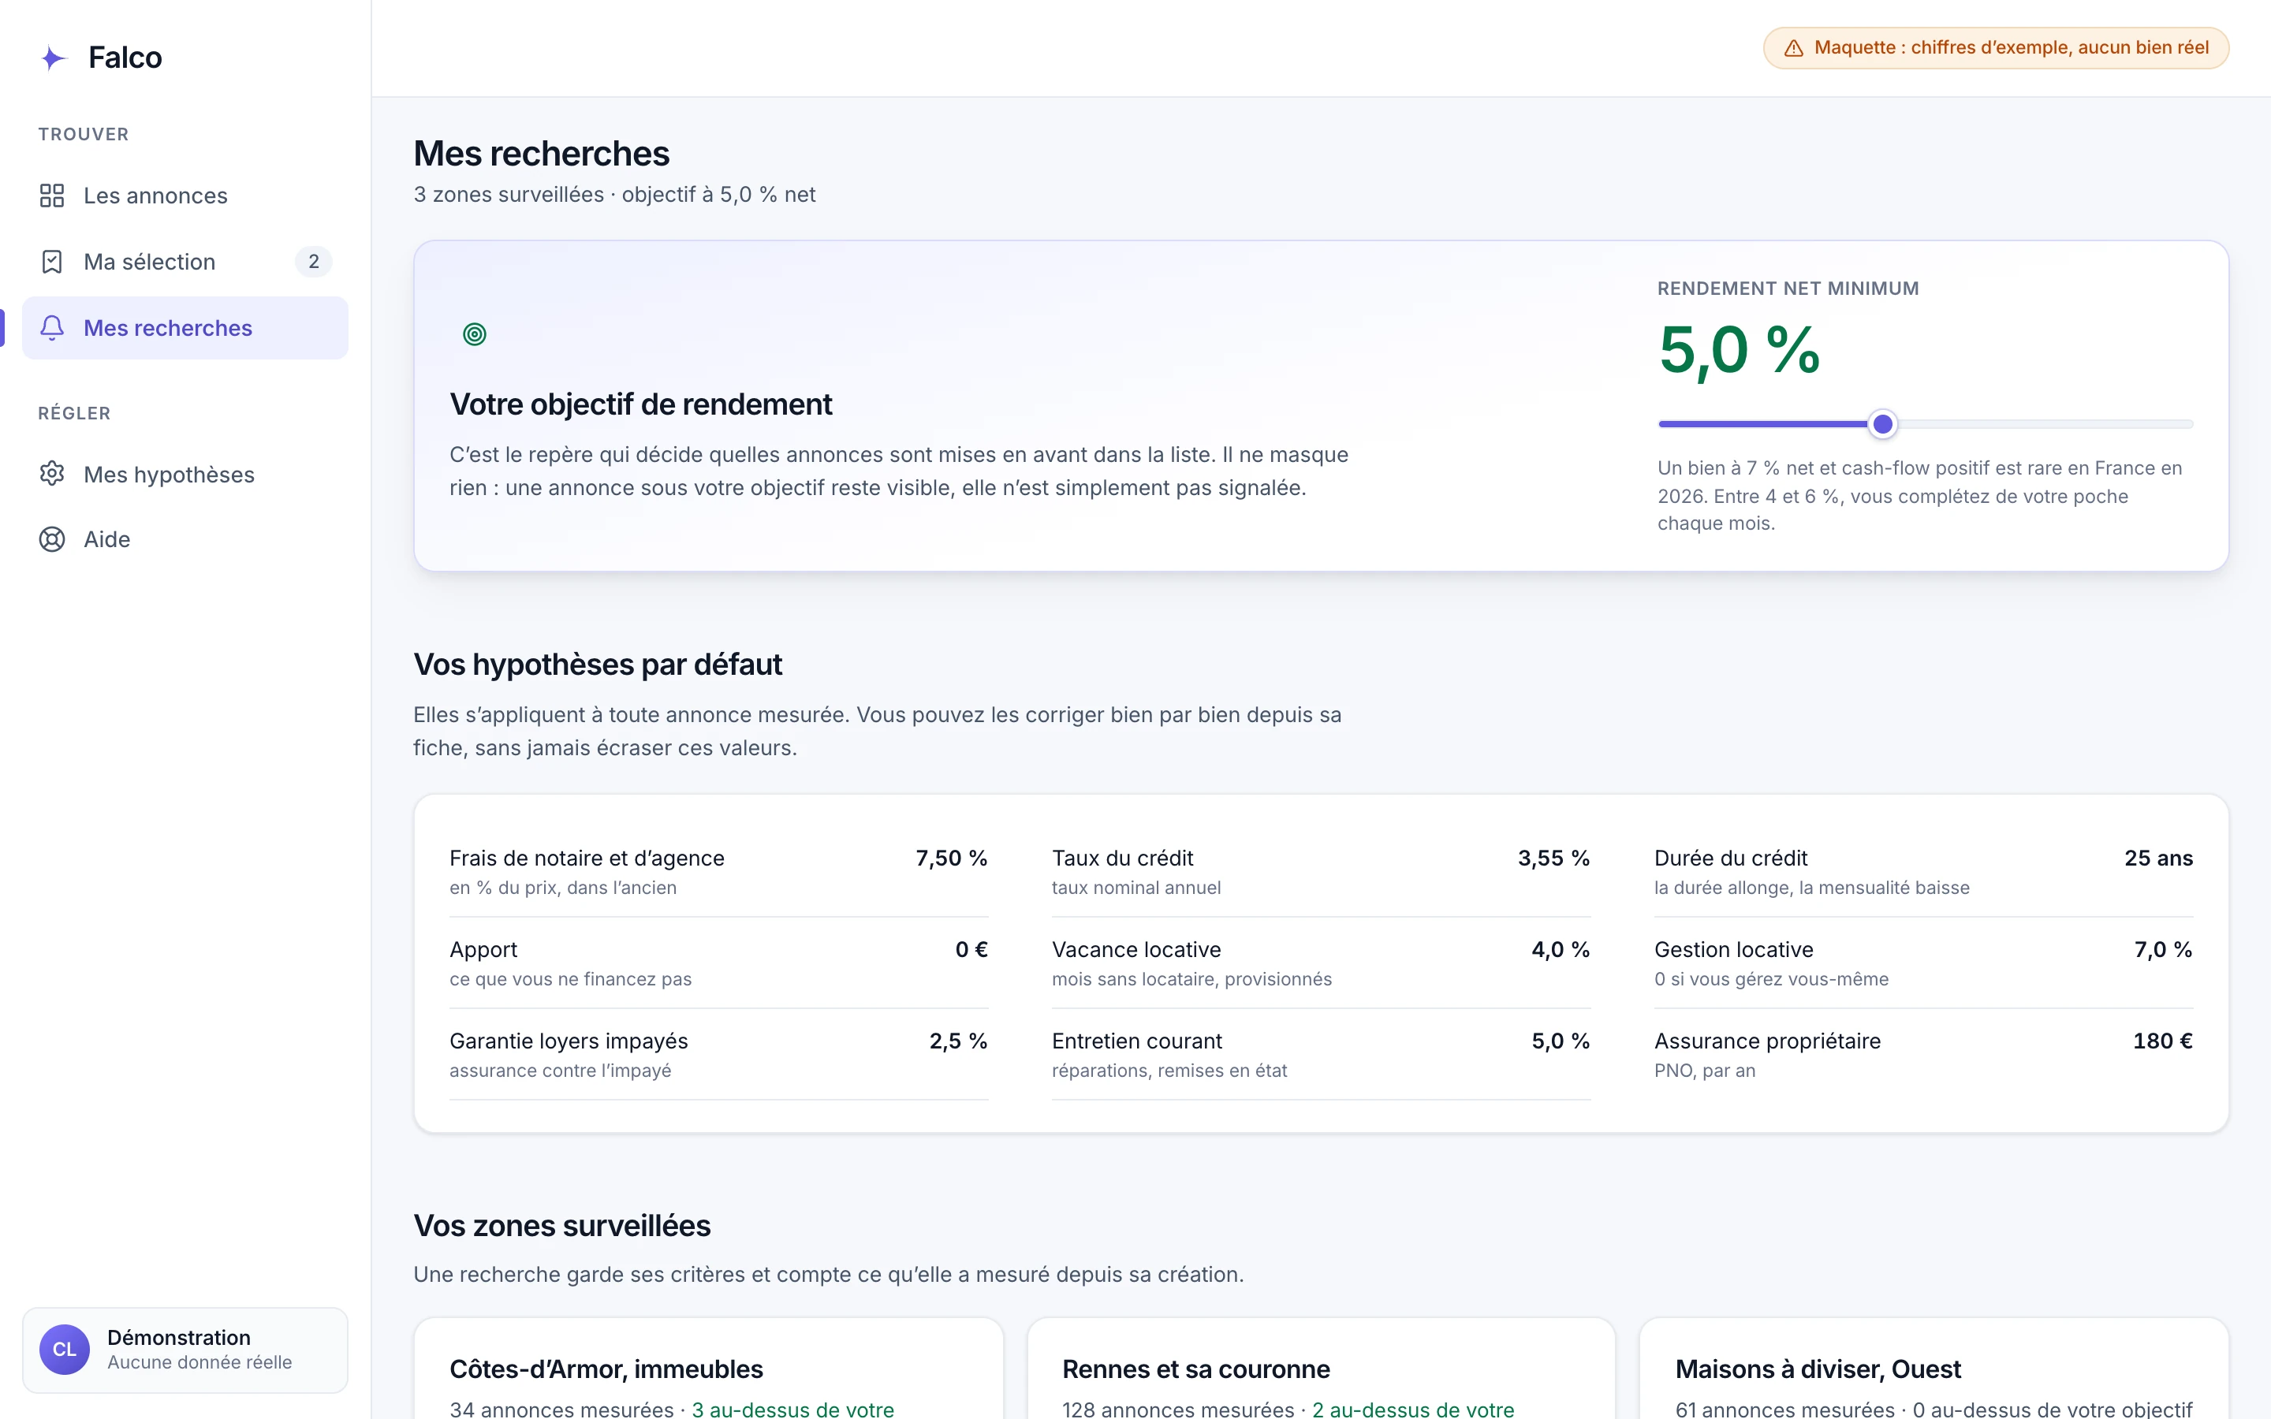The height and width of the screenshot is (1419, 2271).
Task: Click the grid icon beside Les annonces
Action: pyautogui.click(x=51, y=196)
